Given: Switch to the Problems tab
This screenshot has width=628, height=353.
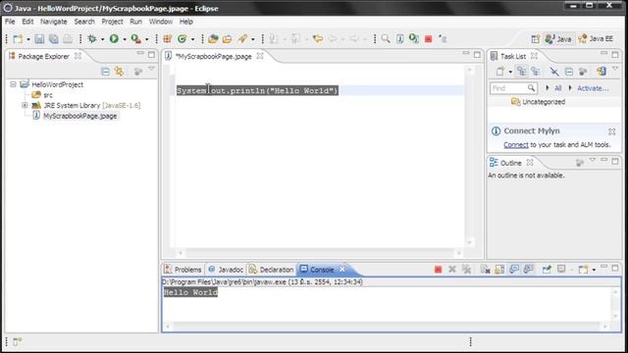Looking at the screenshot, I should [183, 270].
